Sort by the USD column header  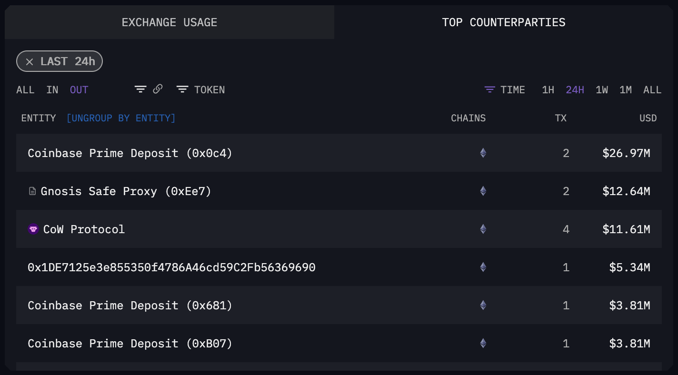click(x=648, y=118)
